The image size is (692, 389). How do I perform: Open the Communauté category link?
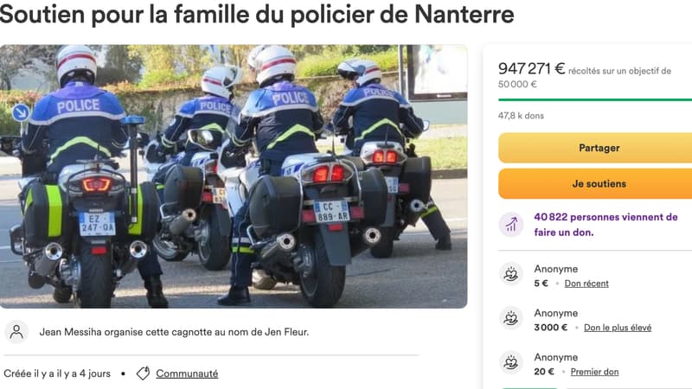pyautogui.click(x=187, y=373)
